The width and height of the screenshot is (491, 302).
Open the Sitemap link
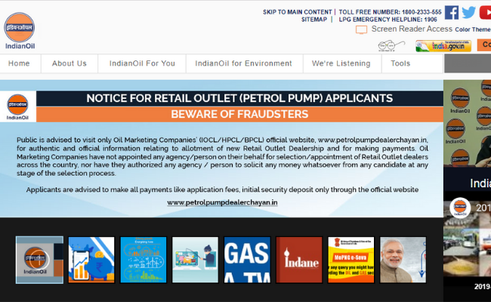point(314,20)
